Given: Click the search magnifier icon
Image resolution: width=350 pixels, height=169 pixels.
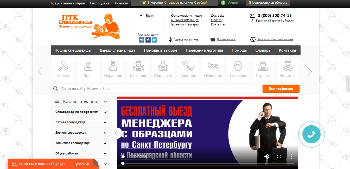Looking at the screenshot, I should (55, 89).
